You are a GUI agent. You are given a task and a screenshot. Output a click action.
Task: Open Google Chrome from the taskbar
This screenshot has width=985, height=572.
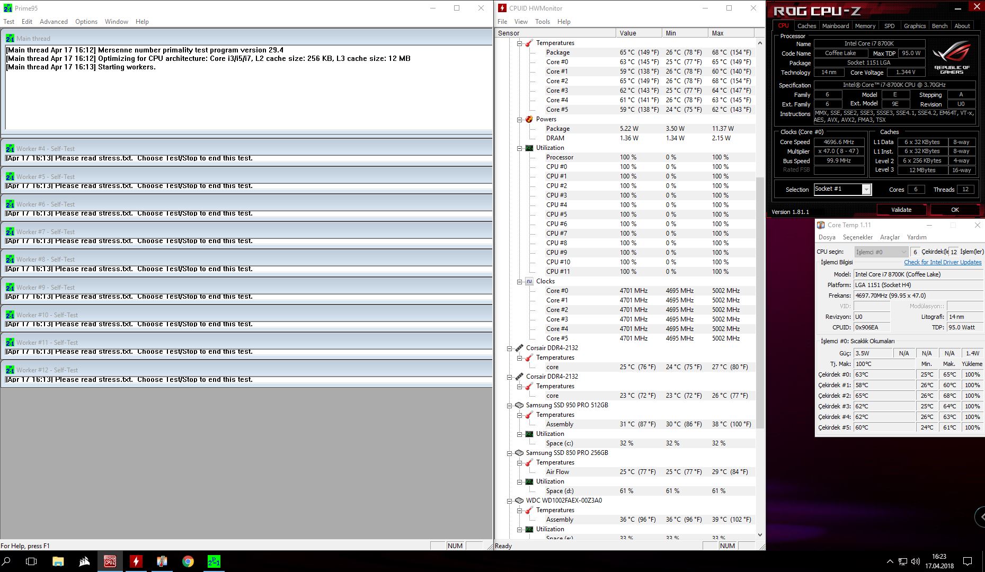(188, 561)
